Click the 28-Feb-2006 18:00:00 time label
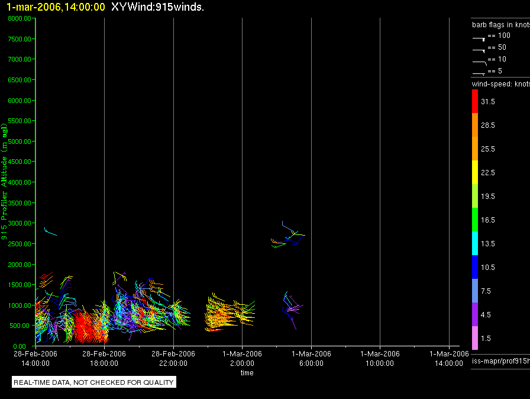The width and height of the screenshot is (530, 399). [x=104, y=358]
